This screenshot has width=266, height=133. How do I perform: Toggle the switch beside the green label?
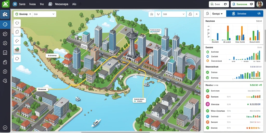(x=251, y=4)
